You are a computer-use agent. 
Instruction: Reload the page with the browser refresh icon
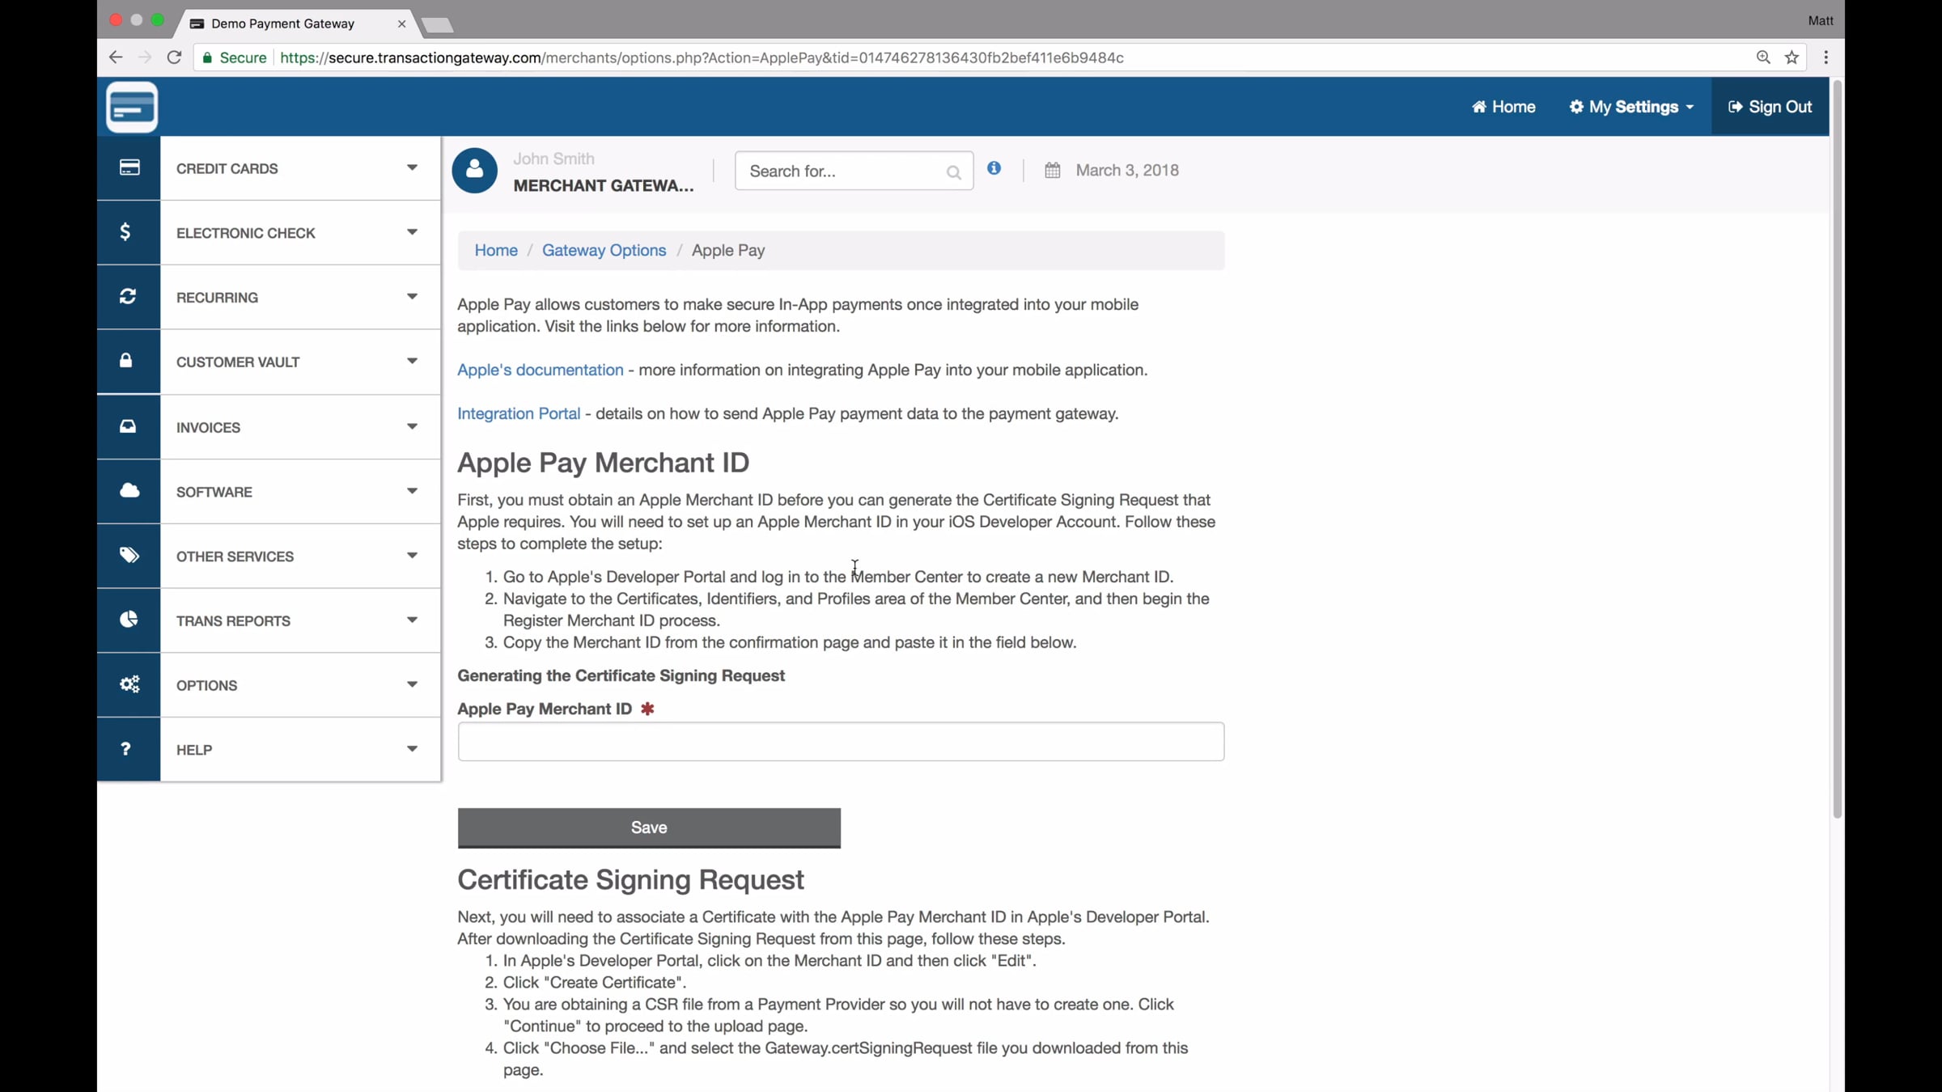point(174,57)
